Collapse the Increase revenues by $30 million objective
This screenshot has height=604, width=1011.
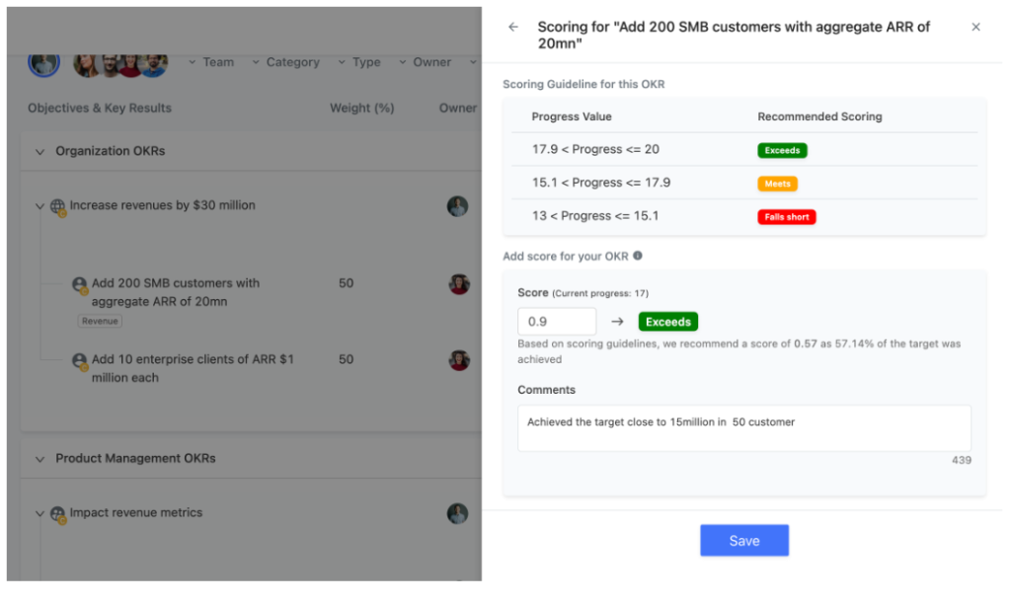click(x=39, y=206)
